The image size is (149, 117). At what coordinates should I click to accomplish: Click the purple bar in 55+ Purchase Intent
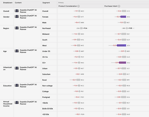coord(122,63)
